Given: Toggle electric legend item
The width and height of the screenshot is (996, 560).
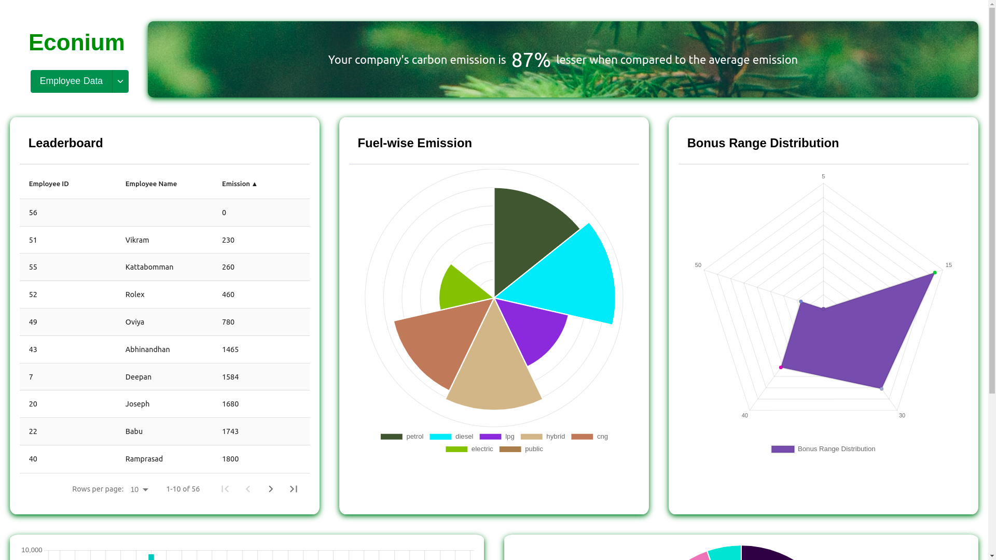Looking at the screenshot, I should click(469, 449).
